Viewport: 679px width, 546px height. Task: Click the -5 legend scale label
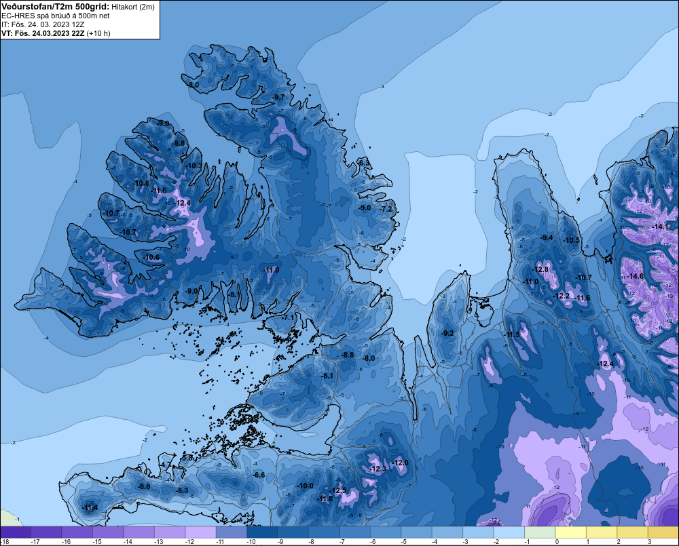pyautogui.click(x=403, y=542)
